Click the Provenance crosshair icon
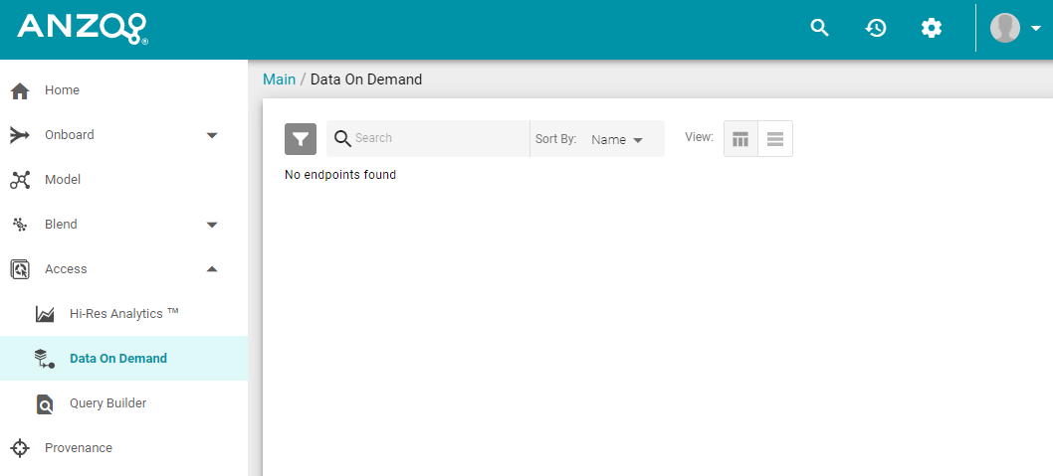The width and height of the screenshot is (1053, 476). [20, 448]
